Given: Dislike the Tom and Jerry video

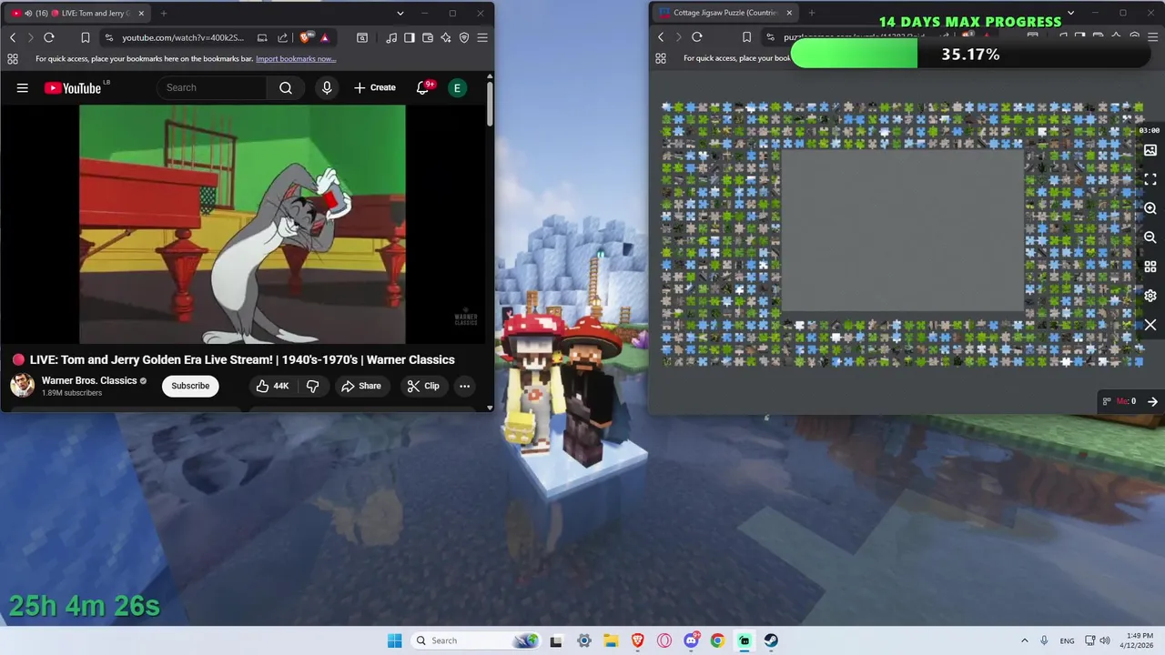Looking at the screenshot, I should pyautogui.click(x=313, y=386).
